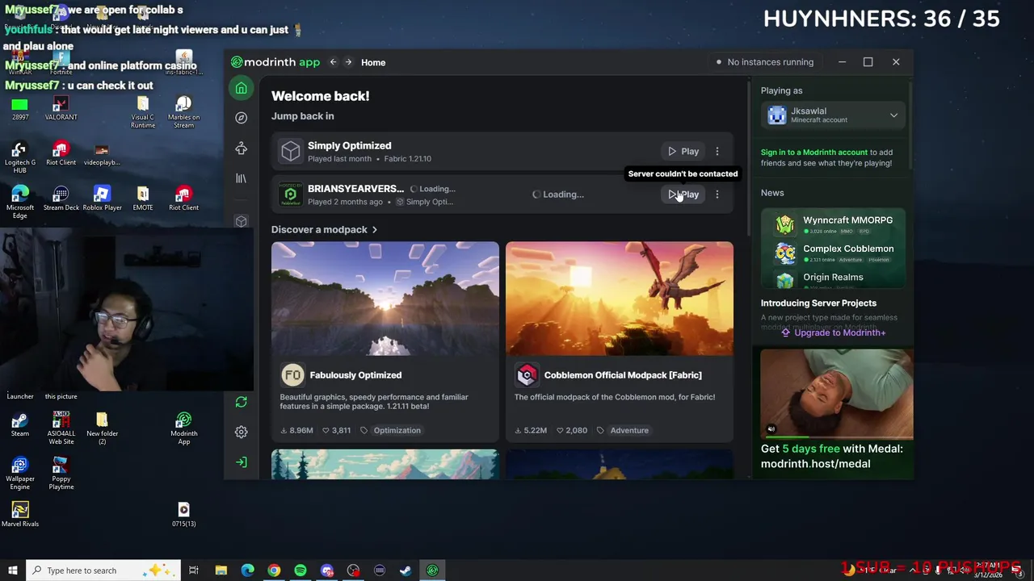Open Marvel Rivals desktop shortcut
This screenshot has height=581, width=1034.
(19, 514)
